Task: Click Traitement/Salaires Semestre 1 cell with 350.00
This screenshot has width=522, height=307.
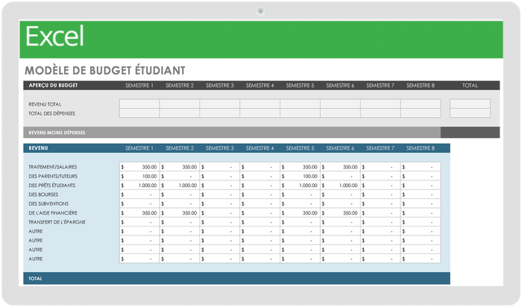Action: click(139, 167)
